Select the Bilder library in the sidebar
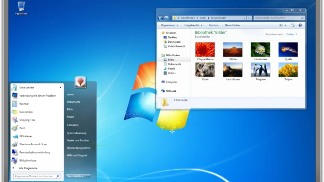324x182 pixels. [x=171, y=59]
